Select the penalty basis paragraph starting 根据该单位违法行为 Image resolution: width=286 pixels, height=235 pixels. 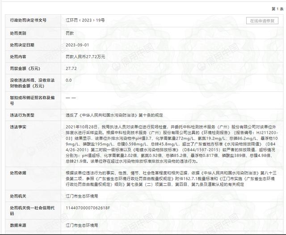tap(171, 178)
